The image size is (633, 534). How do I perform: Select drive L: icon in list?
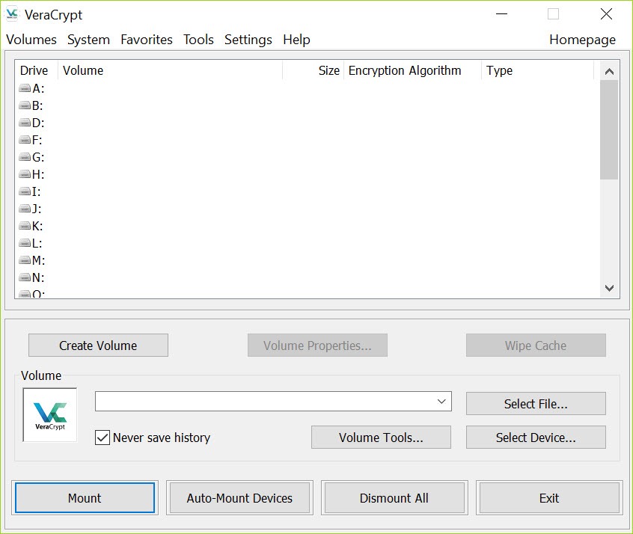click(x=25, y=243)
